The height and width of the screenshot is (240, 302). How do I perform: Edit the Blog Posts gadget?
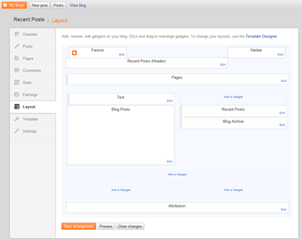(x=170, y=162)
